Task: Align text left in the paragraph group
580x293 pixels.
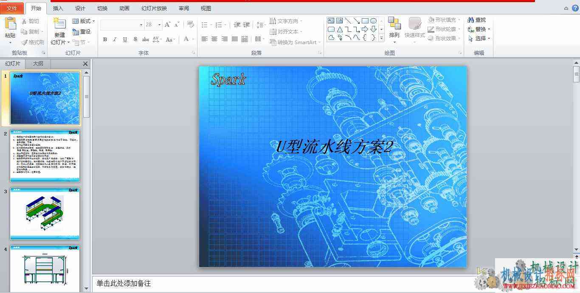Action: [x=204, y=39]
